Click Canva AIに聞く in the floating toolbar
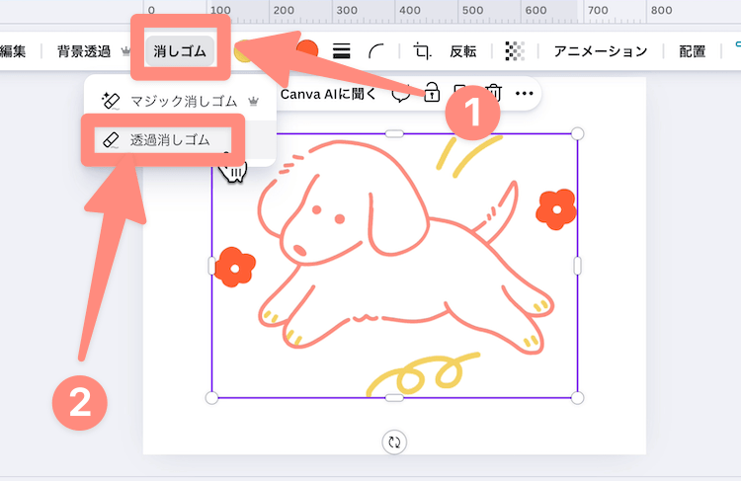741x481 pixels. [328, 94]
